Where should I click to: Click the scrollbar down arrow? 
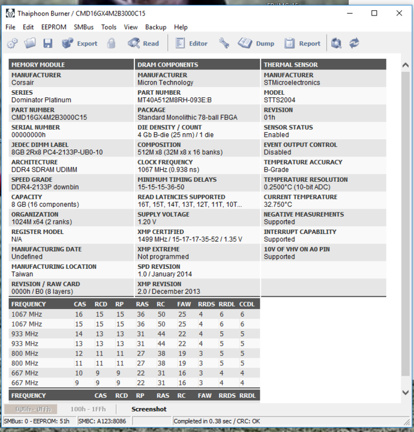click(405, 392)
